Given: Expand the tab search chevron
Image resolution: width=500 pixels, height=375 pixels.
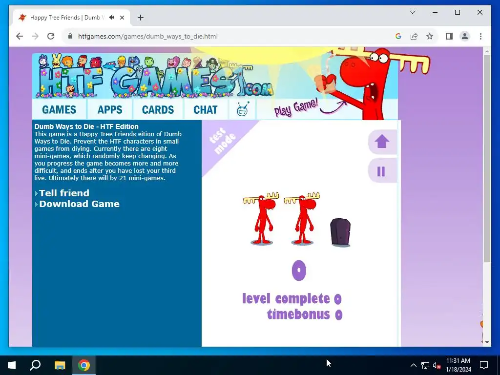Looking at the screenshot, I should tap(412, 12).
